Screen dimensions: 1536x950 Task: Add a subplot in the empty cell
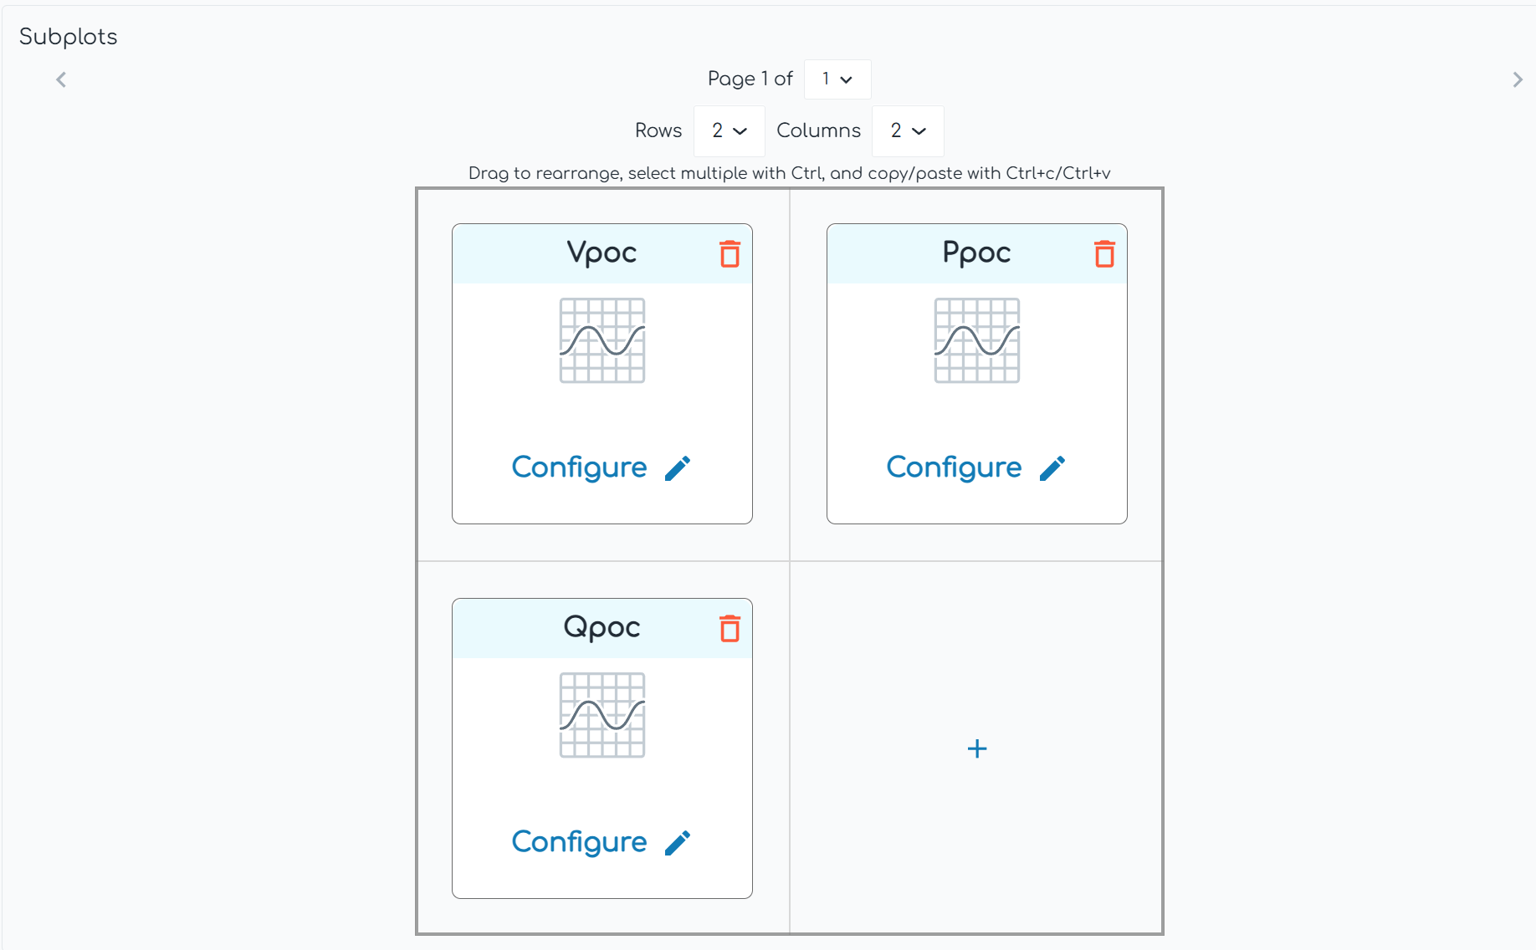977,748
